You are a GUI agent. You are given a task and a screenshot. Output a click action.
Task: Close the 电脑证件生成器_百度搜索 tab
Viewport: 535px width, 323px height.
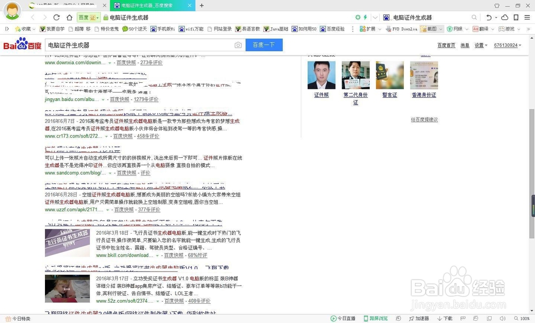click(x=190, y=5)
